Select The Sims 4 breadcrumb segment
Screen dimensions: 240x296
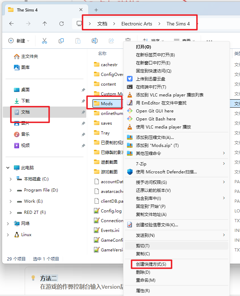178,24
